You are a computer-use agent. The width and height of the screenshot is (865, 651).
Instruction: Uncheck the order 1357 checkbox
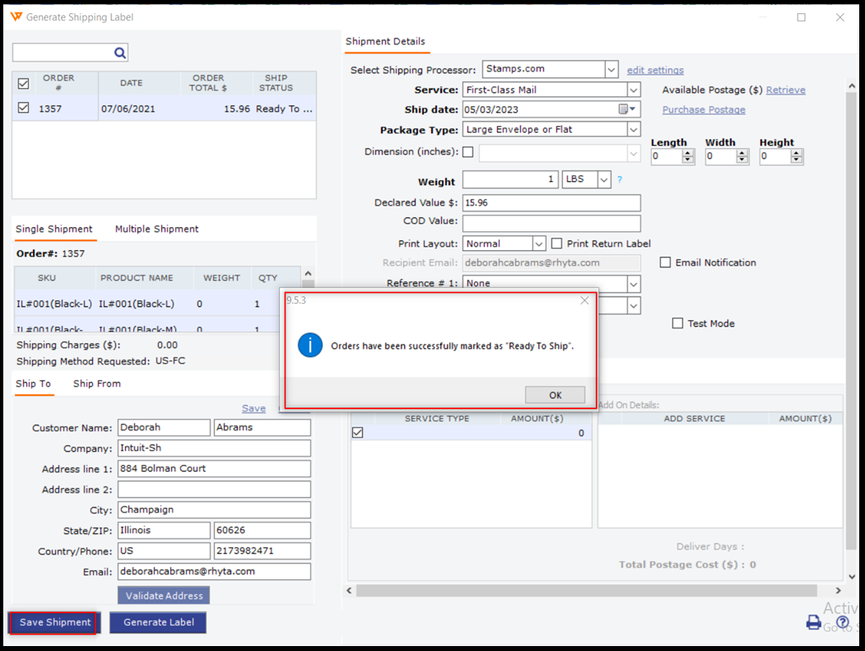pos(23,108)
